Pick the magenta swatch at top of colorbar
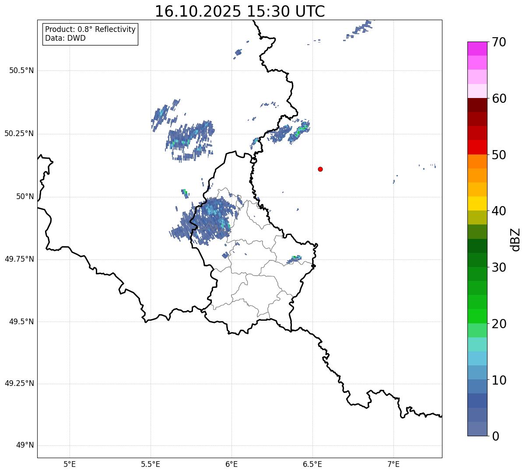Screen dimensions: 526x473 (x=477, y=49)
